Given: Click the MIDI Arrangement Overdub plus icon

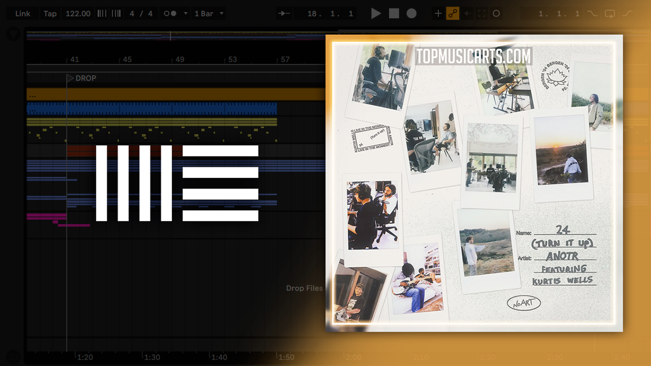Looking at the screenshot, I should [x=438, y=14].
